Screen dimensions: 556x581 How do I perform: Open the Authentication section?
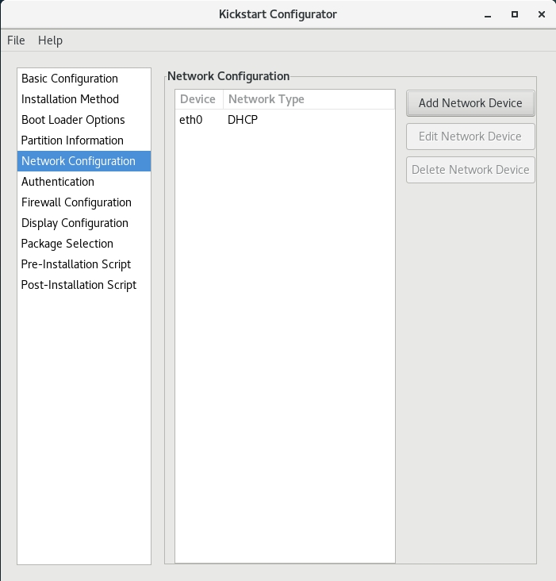pyautogui.click(x=58, y=182)
